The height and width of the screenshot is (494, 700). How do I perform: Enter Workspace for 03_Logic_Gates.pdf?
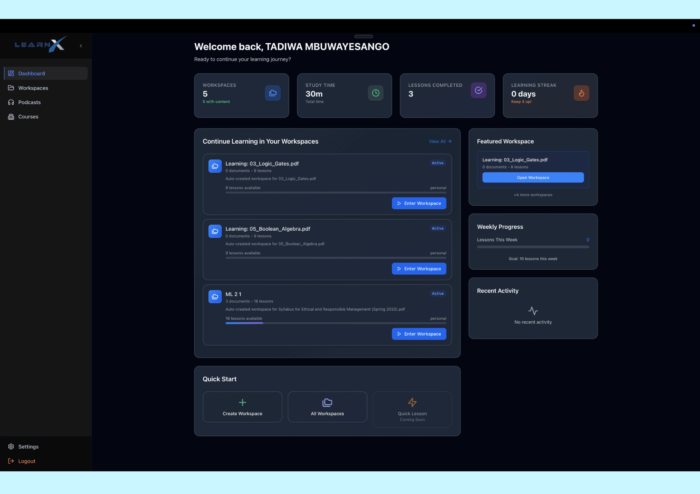click(419, 203)
